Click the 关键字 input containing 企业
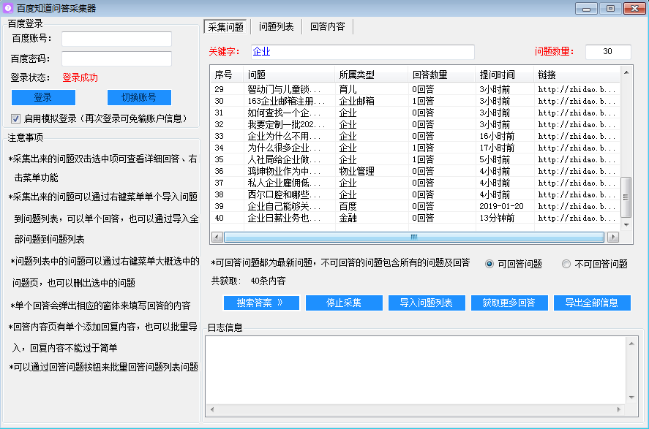Screen dimensions: 649x429 pos(363,52)
